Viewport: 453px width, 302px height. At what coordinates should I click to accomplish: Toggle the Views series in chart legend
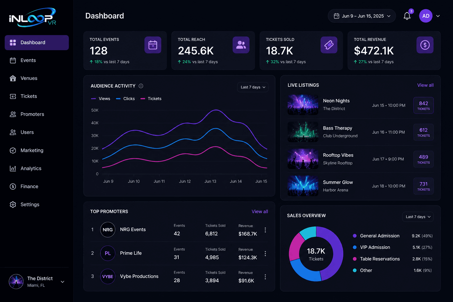pos(101,99)
